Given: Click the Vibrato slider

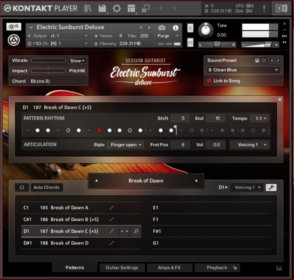Looking at the screenshot, I should tap(48, 60).
